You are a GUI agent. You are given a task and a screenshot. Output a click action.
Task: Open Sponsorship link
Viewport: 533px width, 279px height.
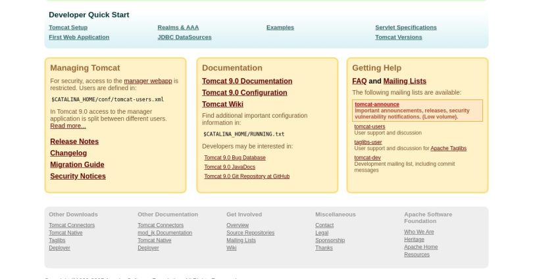pyautogui.click(x=330, y=240)
